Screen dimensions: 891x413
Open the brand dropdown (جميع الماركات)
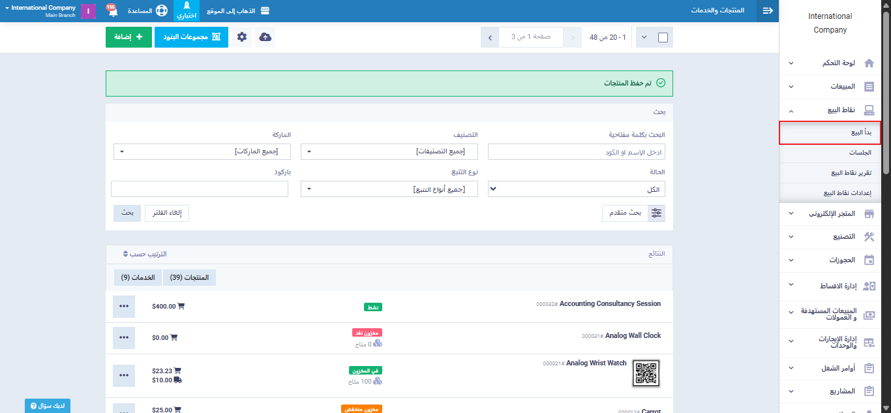pos(202,151)
